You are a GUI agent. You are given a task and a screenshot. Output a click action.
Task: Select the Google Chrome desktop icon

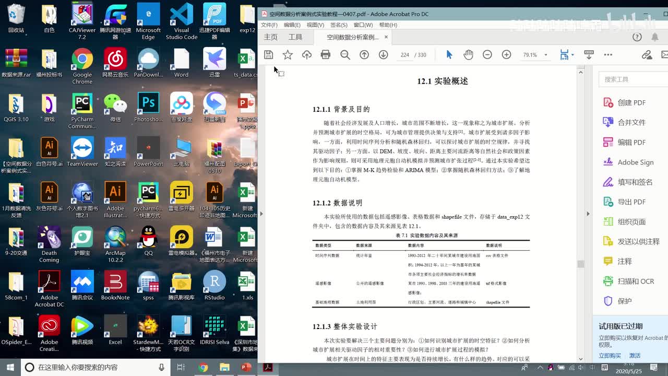click(x=82, y=66)
